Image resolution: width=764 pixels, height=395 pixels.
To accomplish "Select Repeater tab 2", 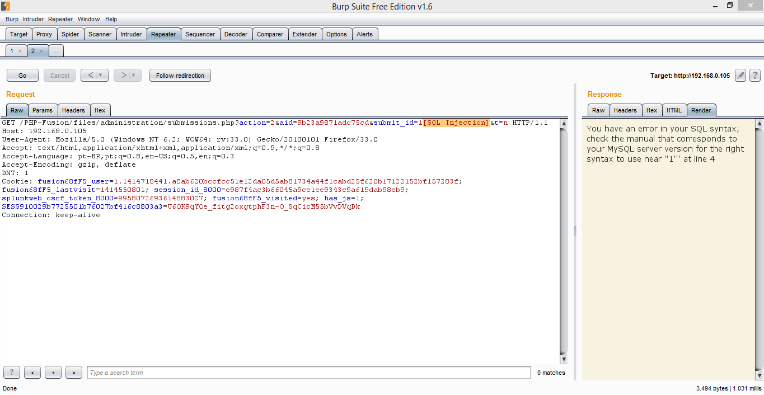I will click(x=33, y=51).
